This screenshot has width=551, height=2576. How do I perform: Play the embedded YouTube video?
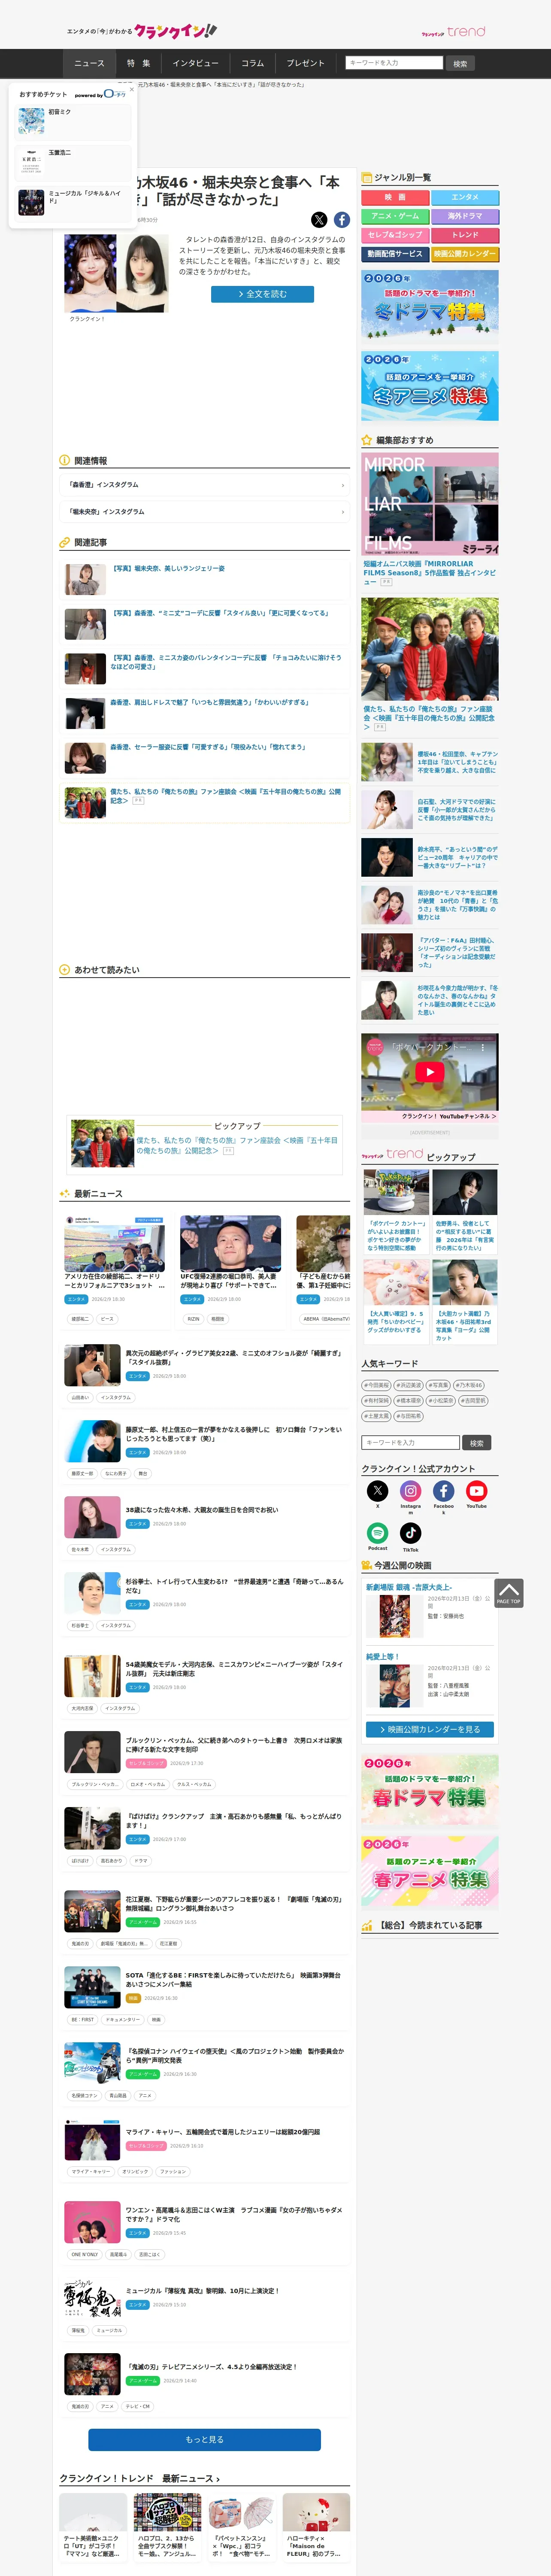pyautogui.click(x=430, y=1071)
